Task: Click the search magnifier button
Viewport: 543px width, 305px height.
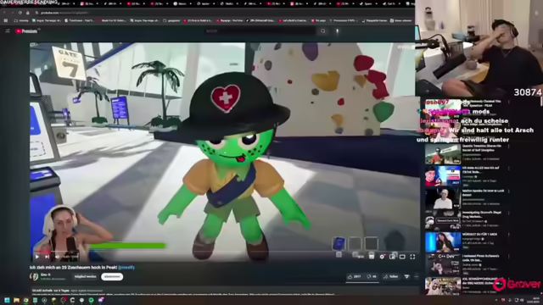Action: click(322, 31)
